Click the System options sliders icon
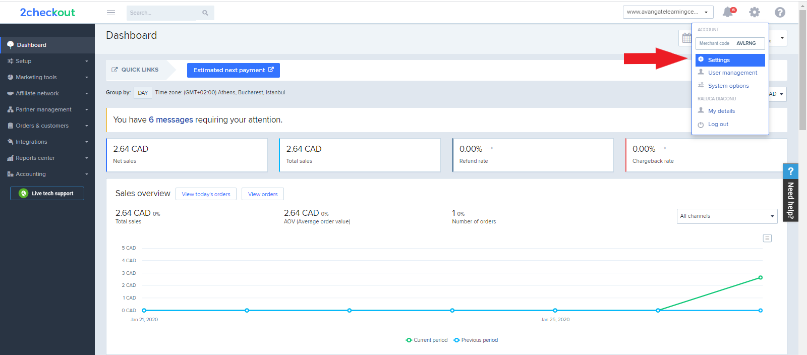Viewport: 807px width, 355px height. coord(701,85)
